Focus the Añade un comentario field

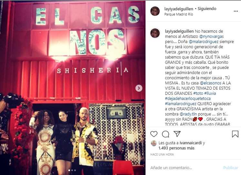pos(186,168)
